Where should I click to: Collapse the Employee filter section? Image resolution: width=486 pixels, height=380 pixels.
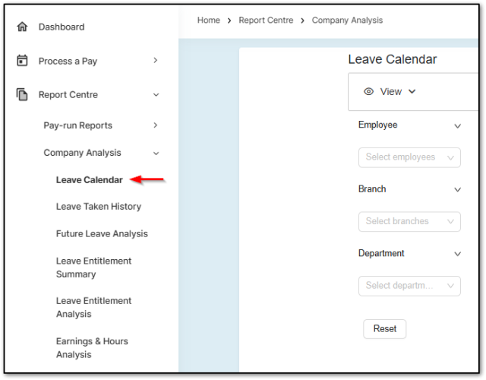click(x=457, y=125)
